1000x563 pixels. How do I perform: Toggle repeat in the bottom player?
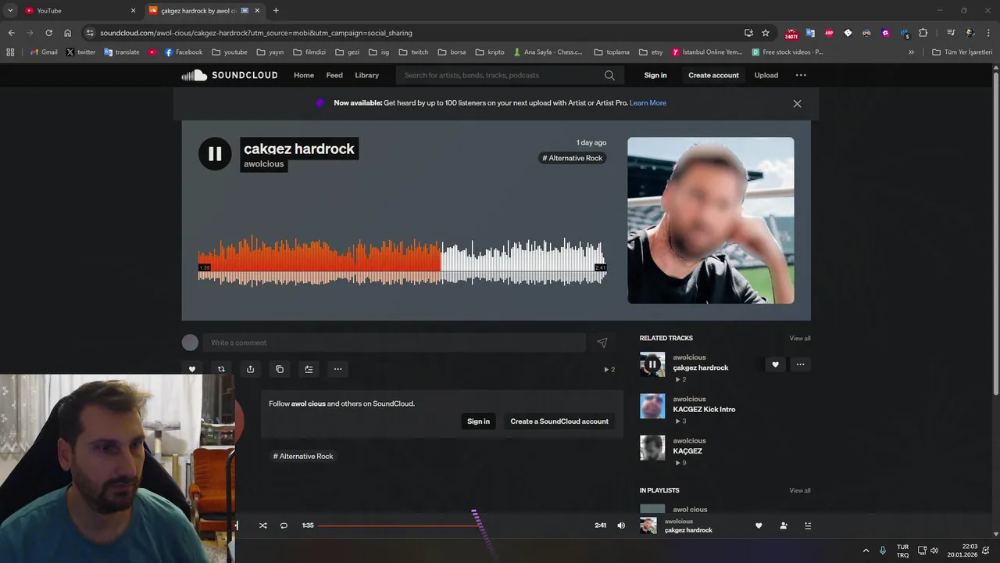point(284,525)
